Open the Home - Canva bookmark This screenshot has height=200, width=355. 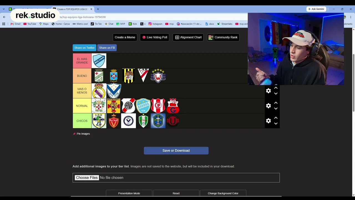click(61, 24)
